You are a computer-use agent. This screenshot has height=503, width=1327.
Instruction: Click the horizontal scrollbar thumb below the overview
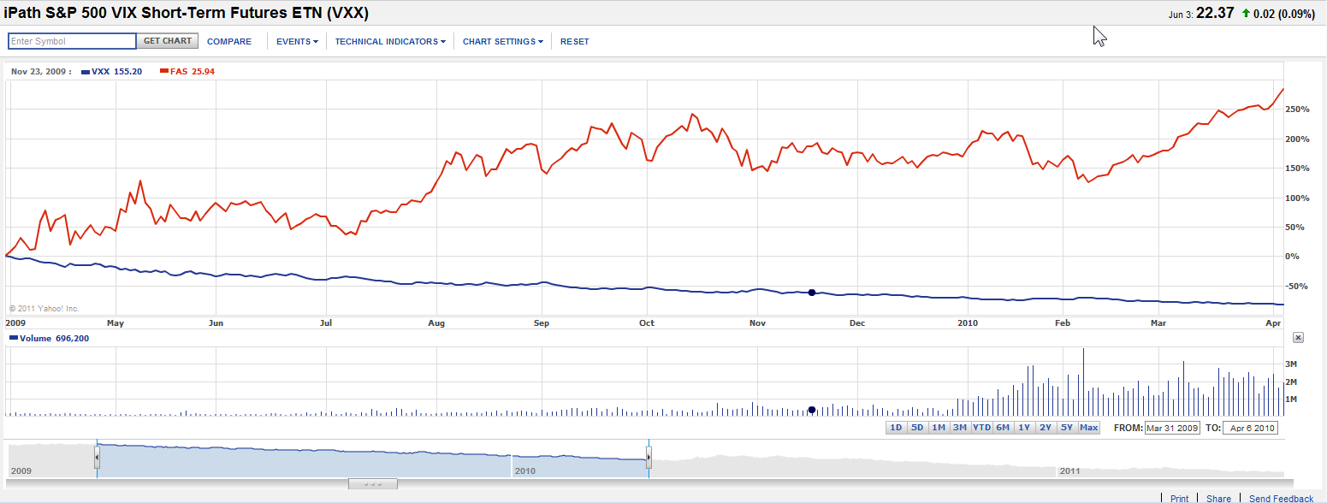373,483
